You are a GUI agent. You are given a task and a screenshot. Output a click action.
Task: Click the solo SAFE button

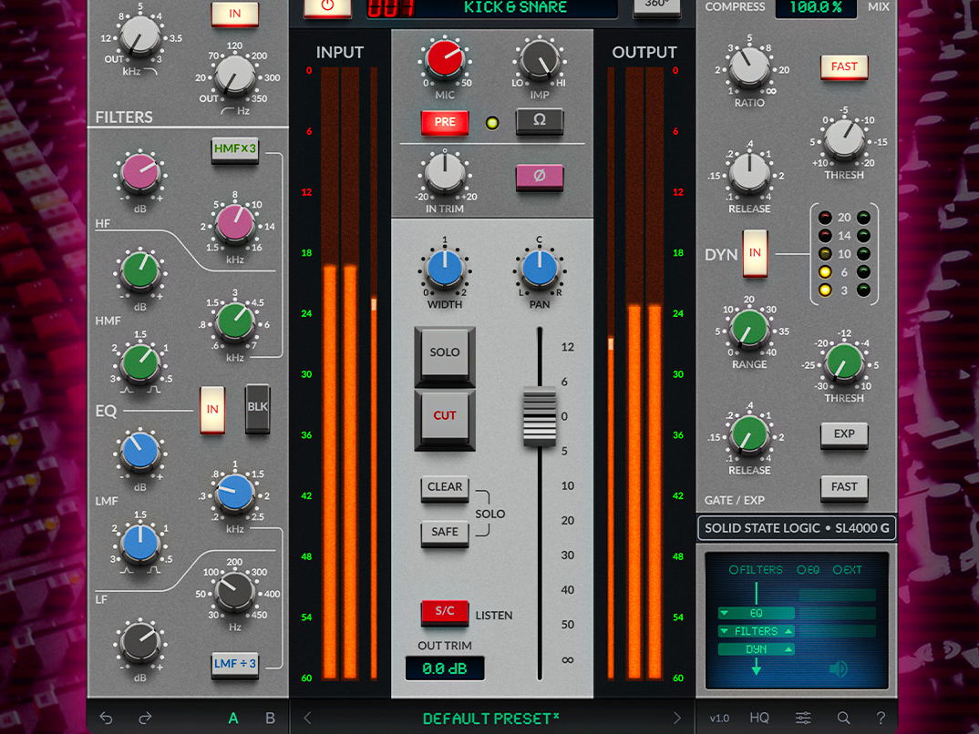click(x=445, y=533)
